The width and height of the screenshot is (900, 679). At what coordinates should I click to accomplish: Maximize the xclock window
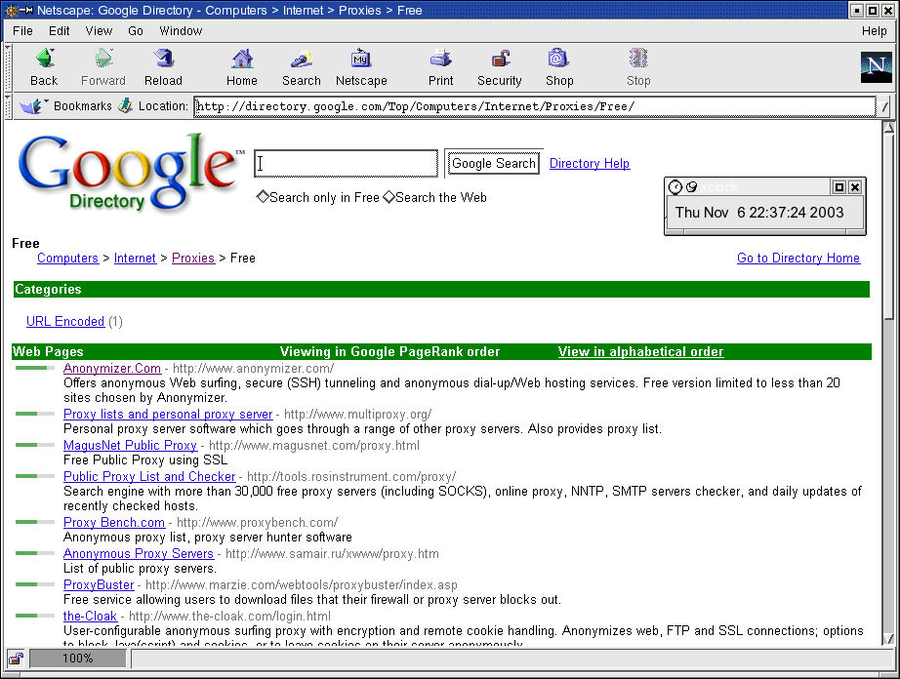(839, 187)
